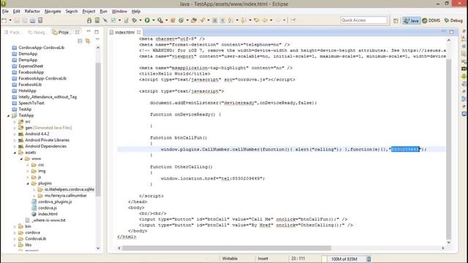The height and width of the screenshot is (263, 468).
Task: Collapse the TestApp project node
Action: tap(8, 115)
